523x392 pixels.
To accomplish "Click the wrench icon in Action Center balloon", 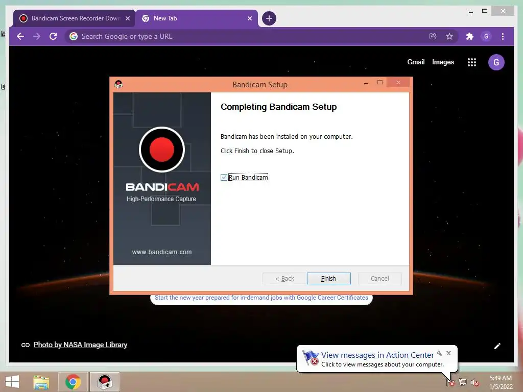I will pyautogui.click(x=439, y=353).
